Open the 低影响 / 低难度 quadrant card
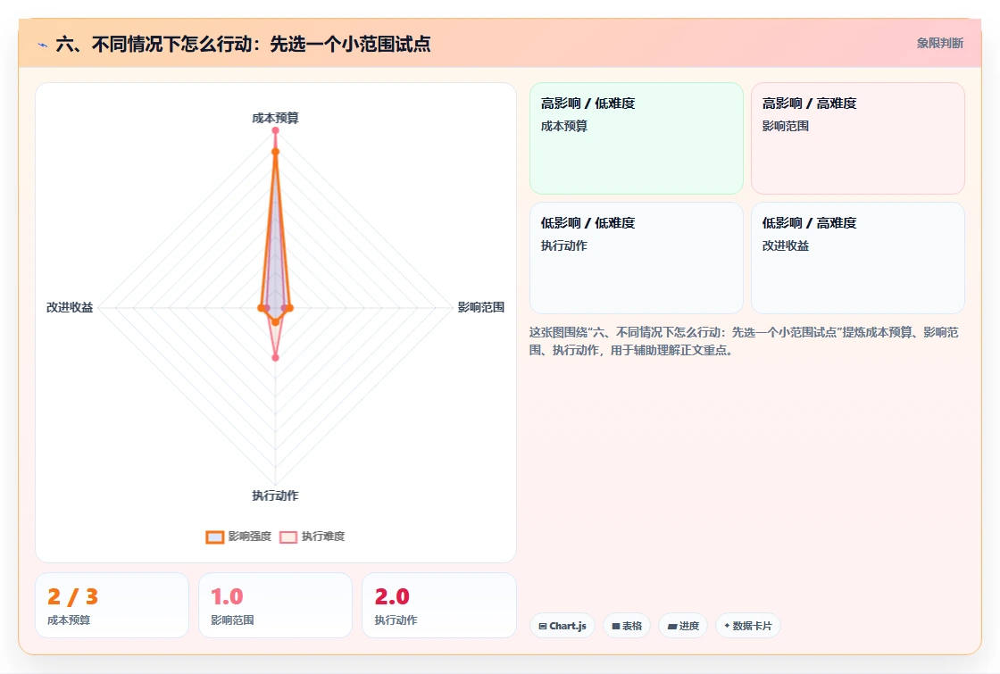Viewport: 1000px width, 674px height. [x=637, y=258]
